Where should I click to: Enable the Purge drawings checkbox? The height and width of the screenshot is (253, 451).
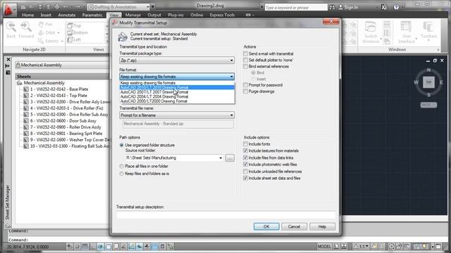point(245,91)
